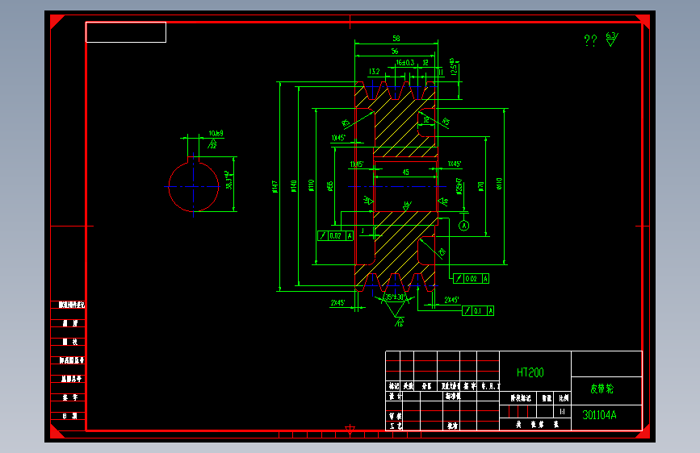
Task: Click the '56' width dimension text
Action: pos(395,52)
